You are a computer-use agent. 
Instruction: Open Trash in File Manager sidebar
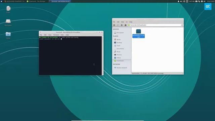pyautogui.click(x=122, y=46)
